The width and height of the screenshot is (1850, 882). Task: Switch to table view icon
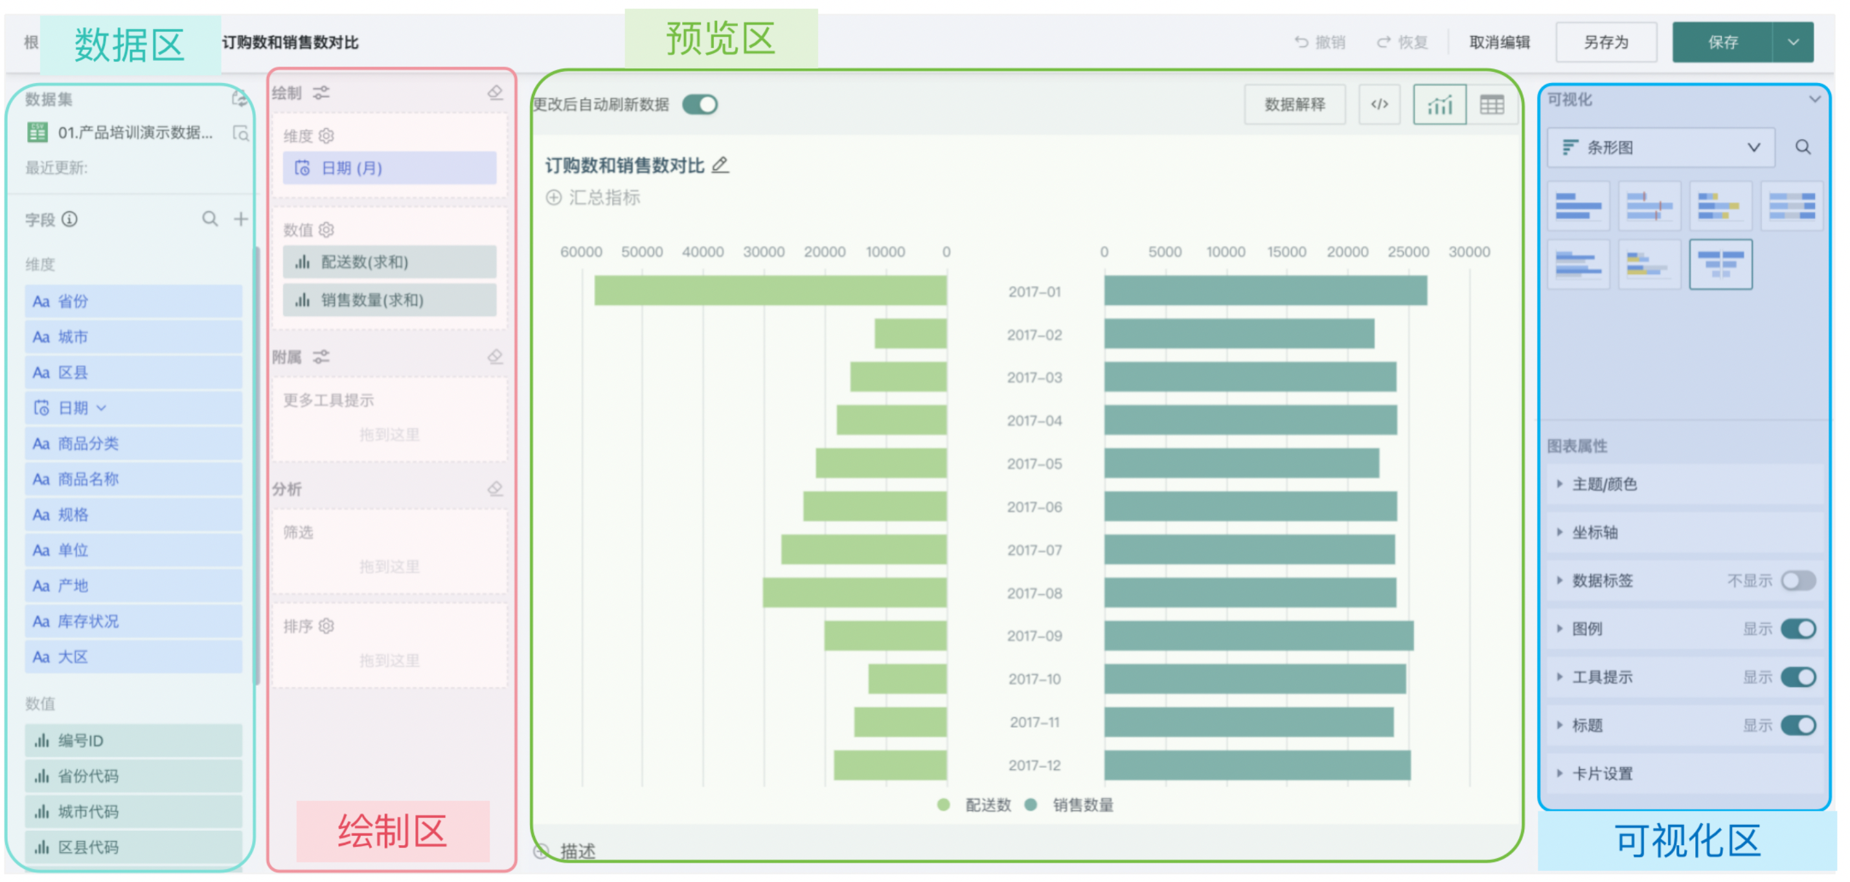[1492, 104]
